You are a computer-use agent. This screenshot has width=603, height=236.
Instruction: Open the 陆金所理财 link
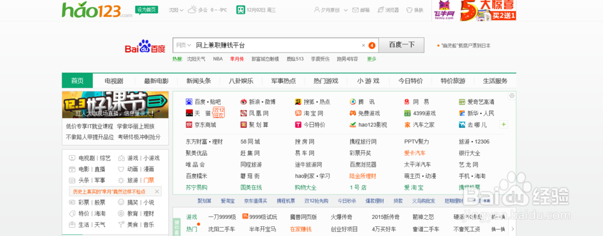point(363,176)
